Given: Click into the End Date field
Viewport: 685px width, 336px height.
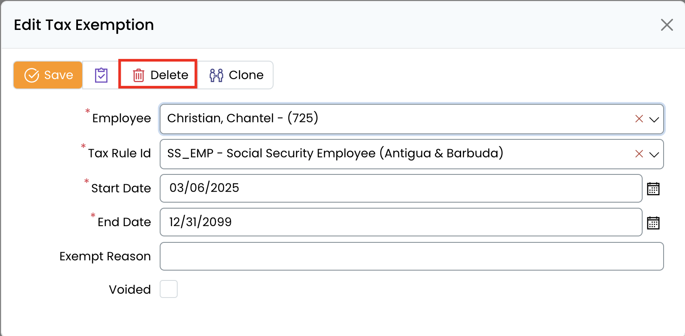Looking at the screenshot, I should (400, 222).
